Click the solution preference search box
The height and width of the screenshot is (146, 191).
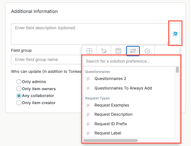131,61
